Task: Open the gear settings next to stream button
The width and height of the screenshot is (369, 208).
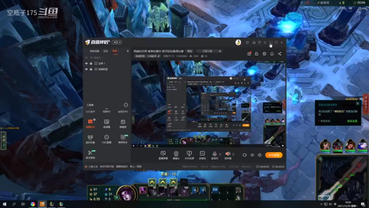Action: pyautogui.click(x=260, y=155)
